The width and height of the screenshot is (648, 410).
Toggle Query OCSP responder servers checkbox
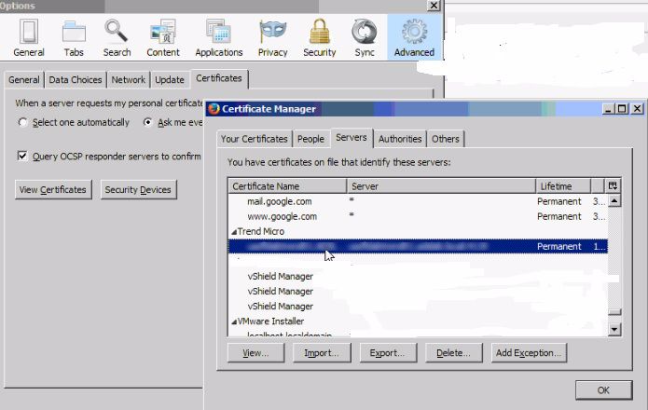coord(22,157)
